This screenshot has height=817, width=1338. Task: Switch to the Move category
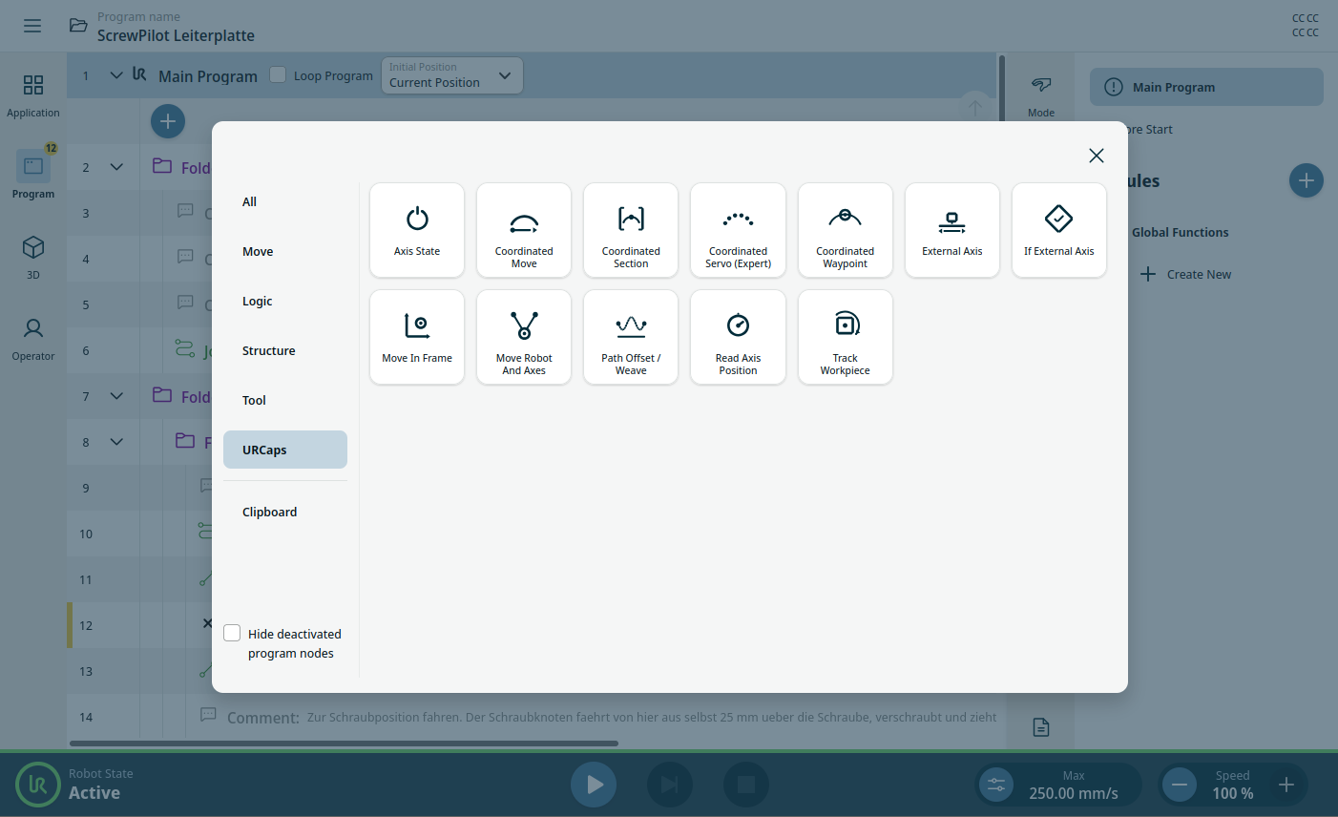tap(285, 251)
